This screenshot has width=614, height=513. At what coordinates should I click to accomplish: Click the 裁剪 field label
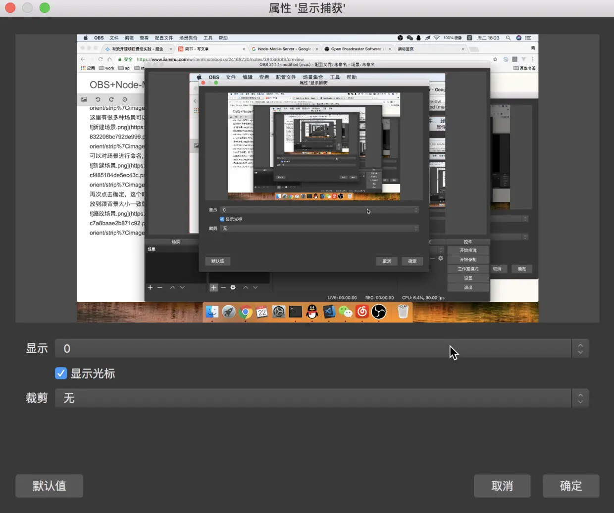click(x=37, y=398)
